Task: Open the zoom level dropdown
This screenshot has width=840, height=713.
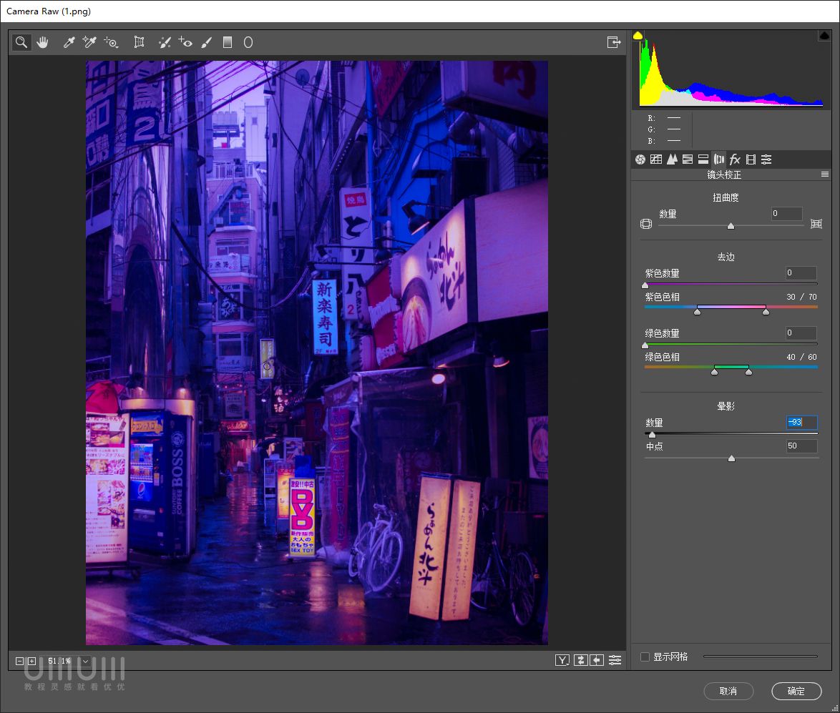Action: click(x=85, y=661)
